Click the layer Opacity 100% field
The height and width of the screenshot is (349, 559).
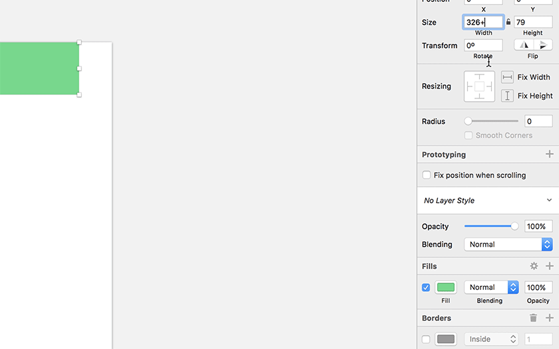point(538,226)
